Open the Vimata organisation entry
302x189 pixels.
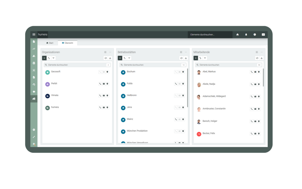55,95
